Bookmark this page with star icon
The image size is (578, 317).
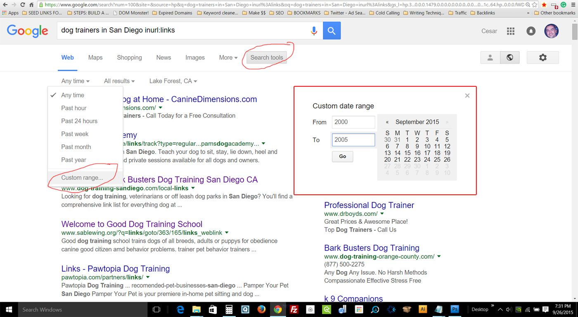(535, 5)
